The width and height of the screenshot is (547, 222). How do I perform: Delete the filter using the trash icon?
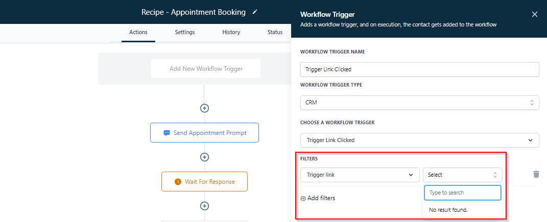point(536,174)
